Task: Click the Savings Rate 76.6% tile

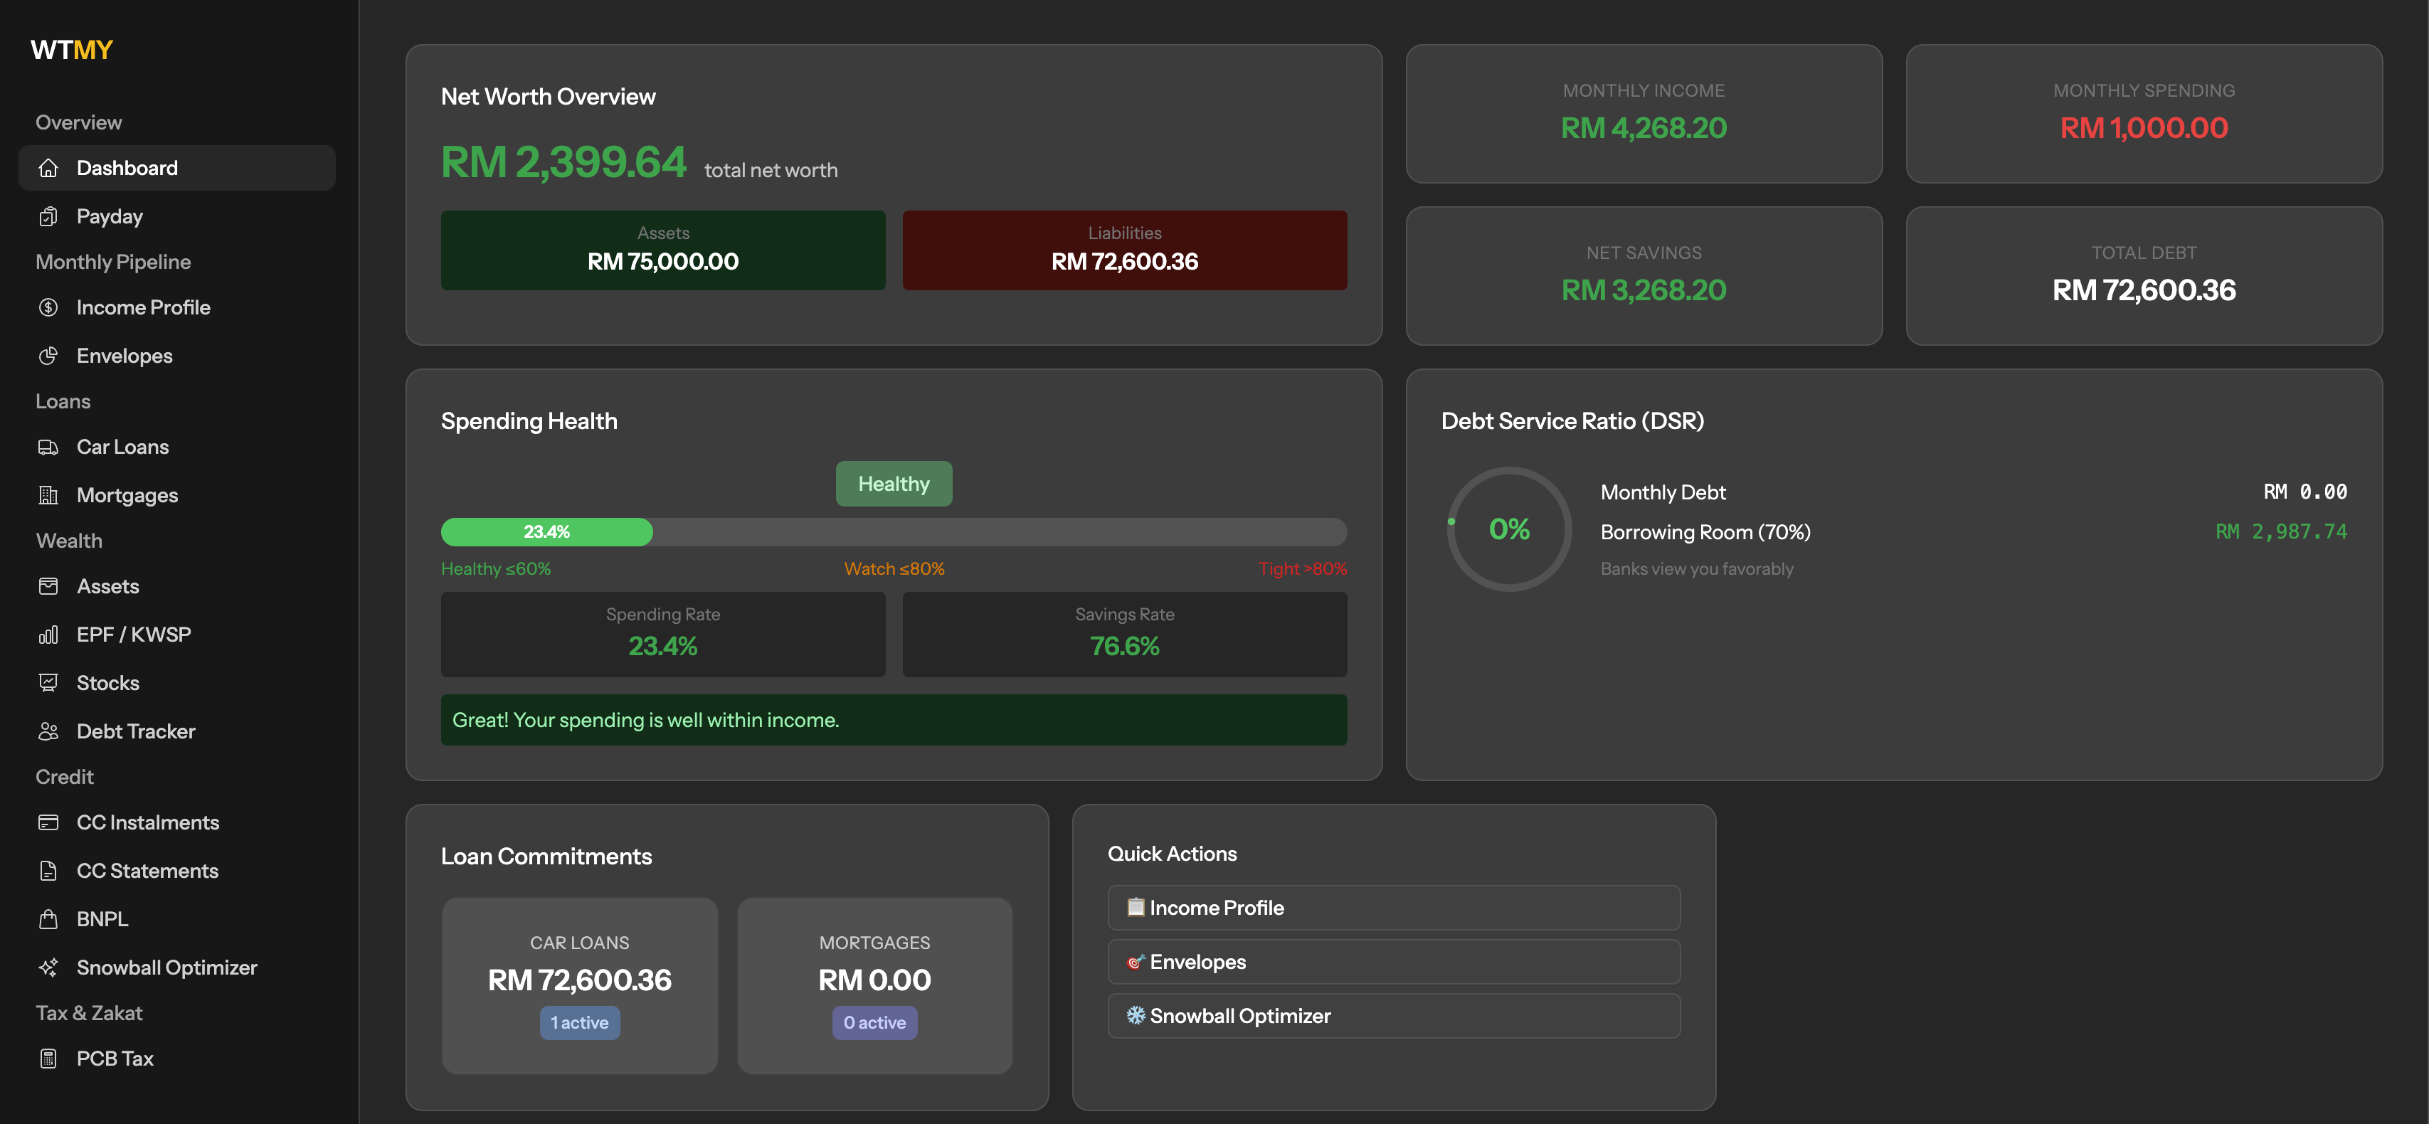Action: [x=1125, y=634]
